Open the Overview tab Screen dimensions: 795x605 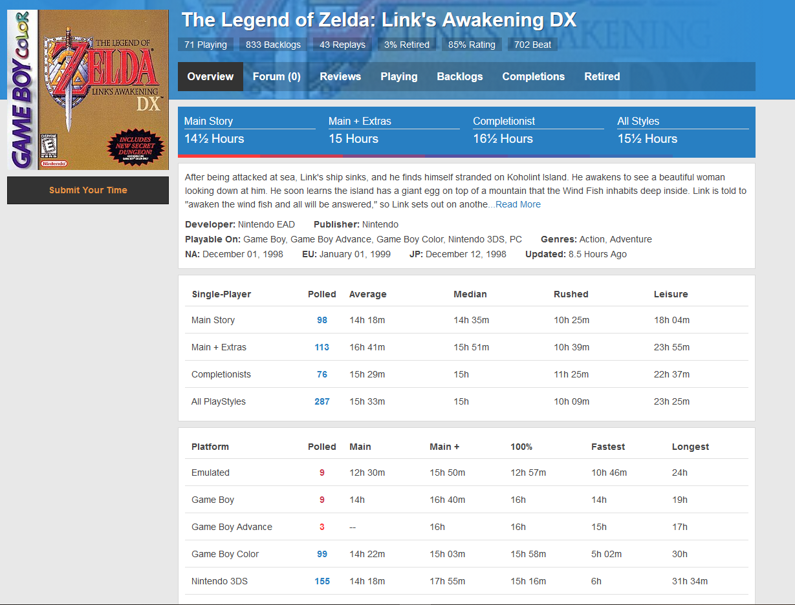click(x=210, y=76)
